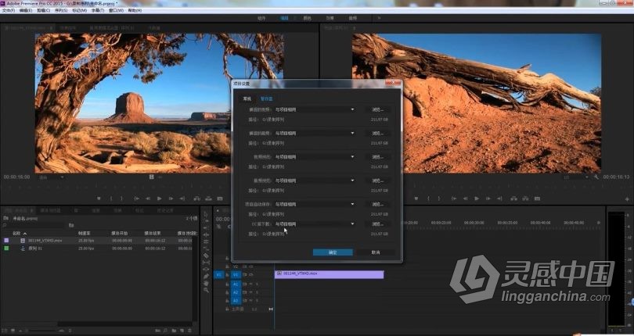The width and height of the screenshot is (634, 336).
Task: Open the Source monitor zoom level dropdown
Action: (x=52, y=177)
